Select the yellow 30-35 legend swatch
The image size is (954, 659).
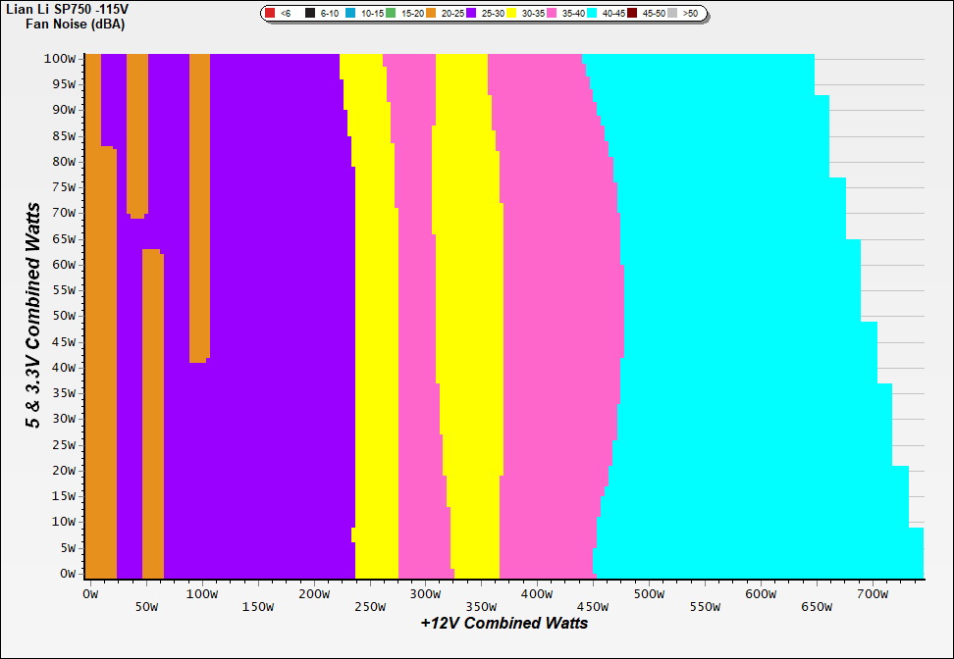pyautogui.click(x=511, y=14)
